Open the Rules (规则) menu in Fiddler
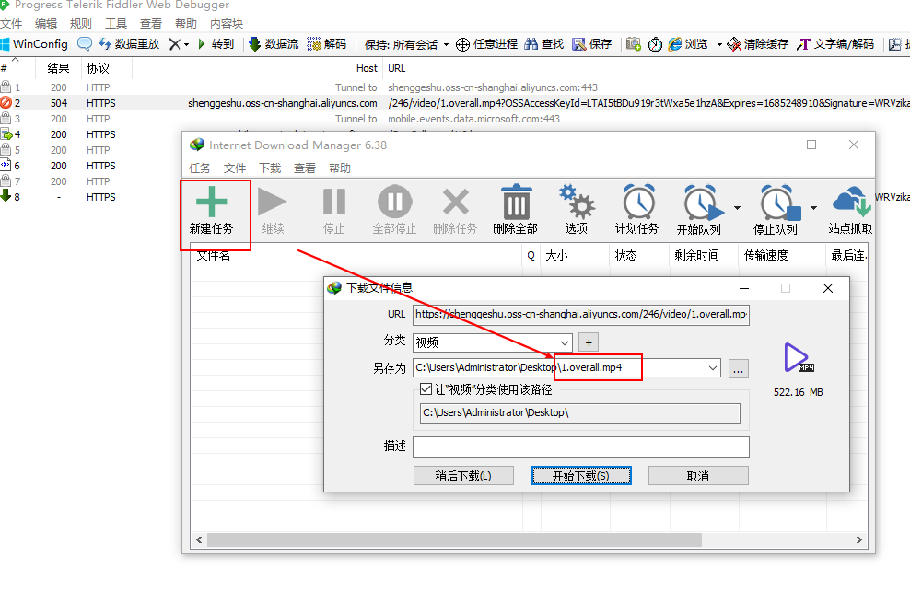Viewport: 910px width, 591px height. point(81,24)
